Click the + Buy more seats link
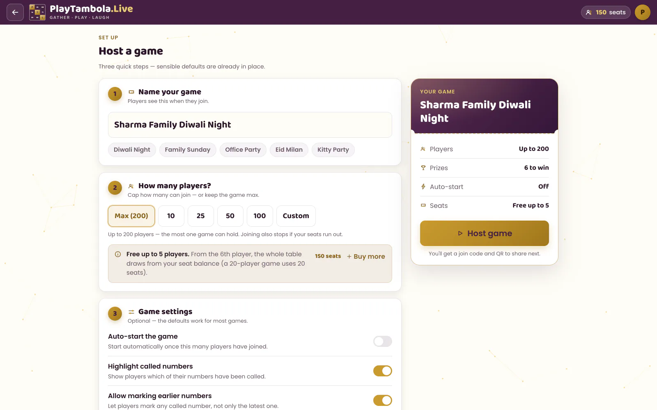The width and height of the screenshot is (657, 410). [366, 256]
